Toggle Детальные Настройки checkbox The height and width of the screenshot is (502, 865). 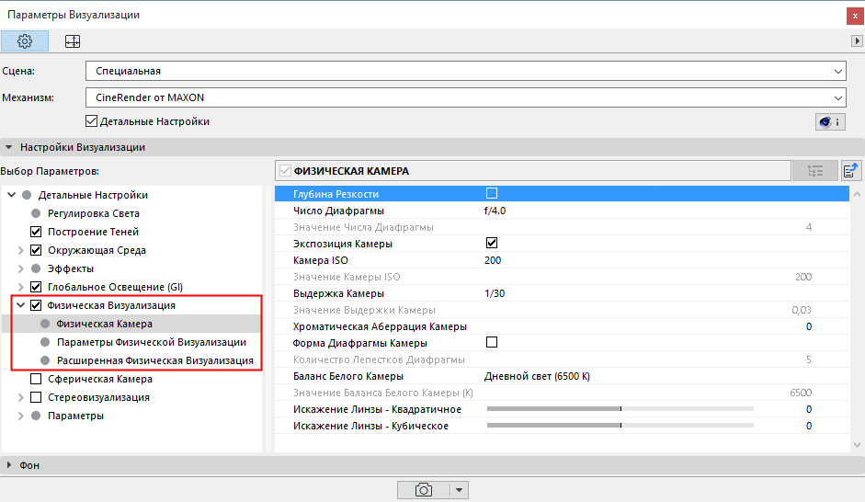pos(92,121)
